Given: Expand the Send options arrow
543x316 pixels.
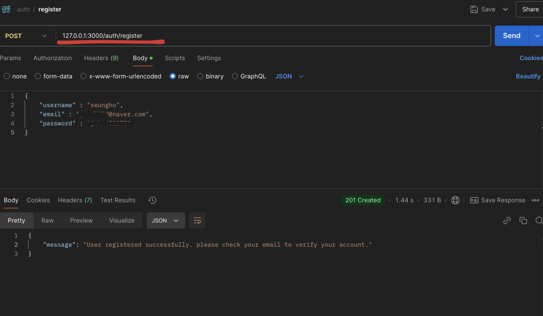Looking at the screenshot, I should pos(537,36).
